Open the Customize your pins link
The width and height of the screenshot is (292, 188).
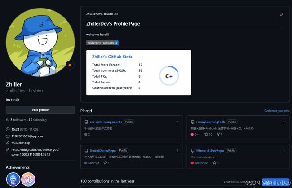point(277,111)
